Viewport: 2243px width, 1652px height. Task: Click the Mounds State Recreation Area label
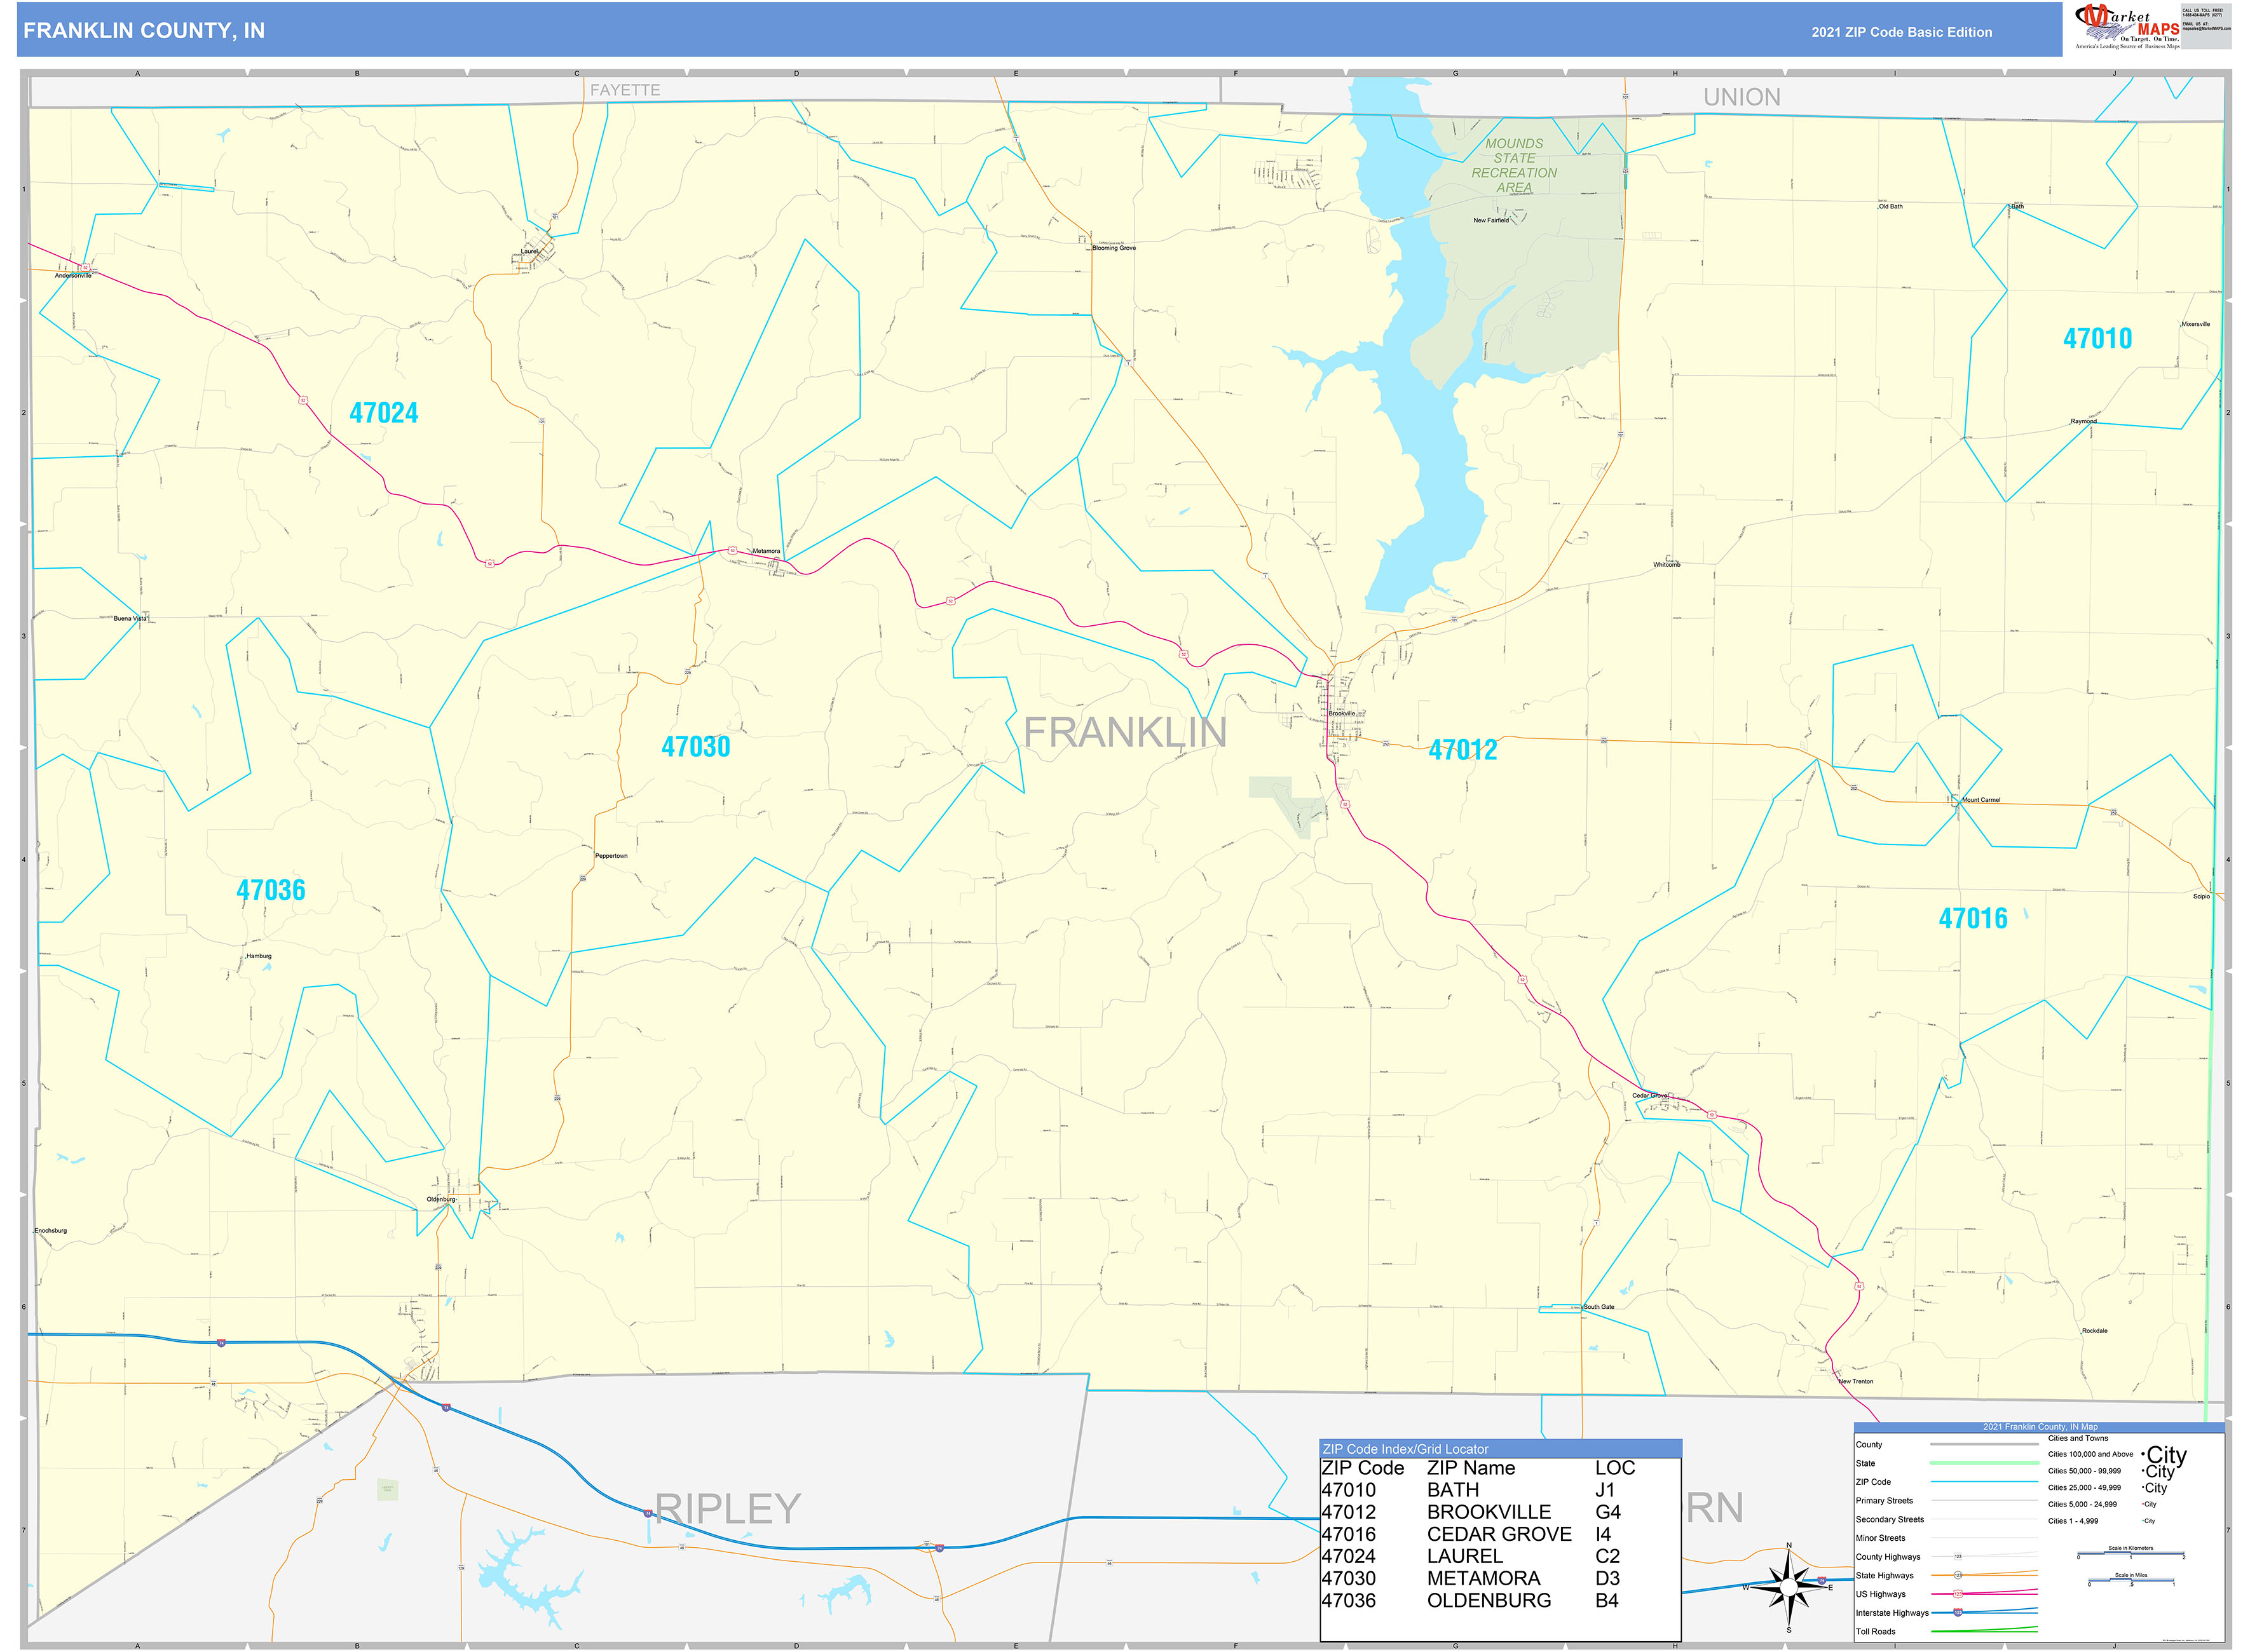pyautogui.click(x=1514, y=165)
